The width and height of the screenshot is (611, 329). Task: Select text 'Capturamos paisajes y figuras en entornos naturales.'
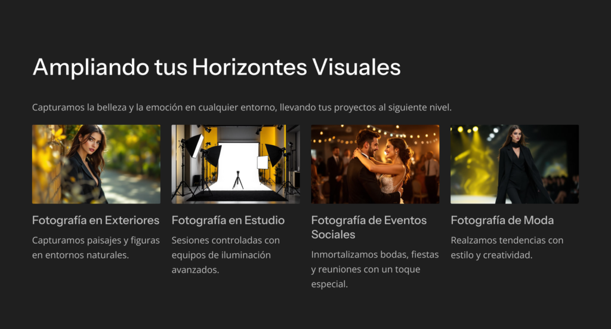point(96,248)
